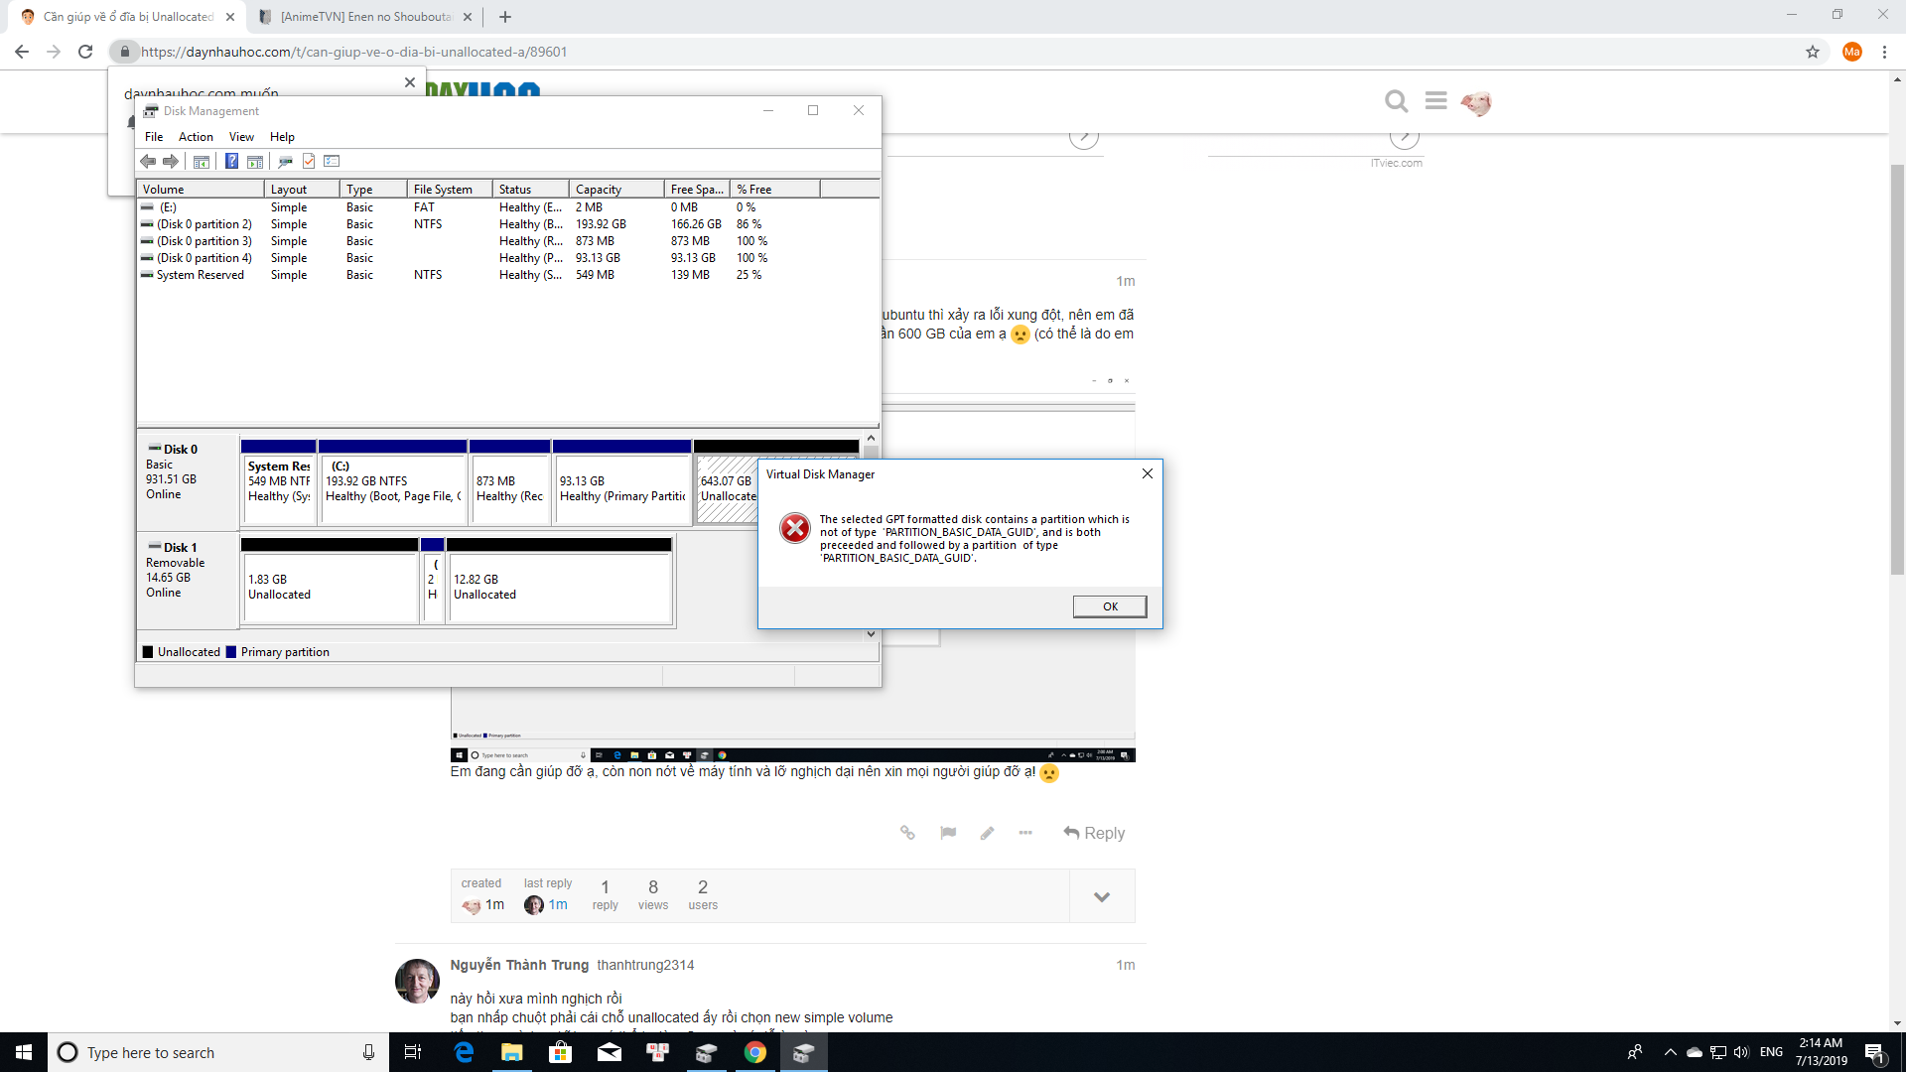Close the Virtual Disk Manager error dialog

[x=1148, y=473]
